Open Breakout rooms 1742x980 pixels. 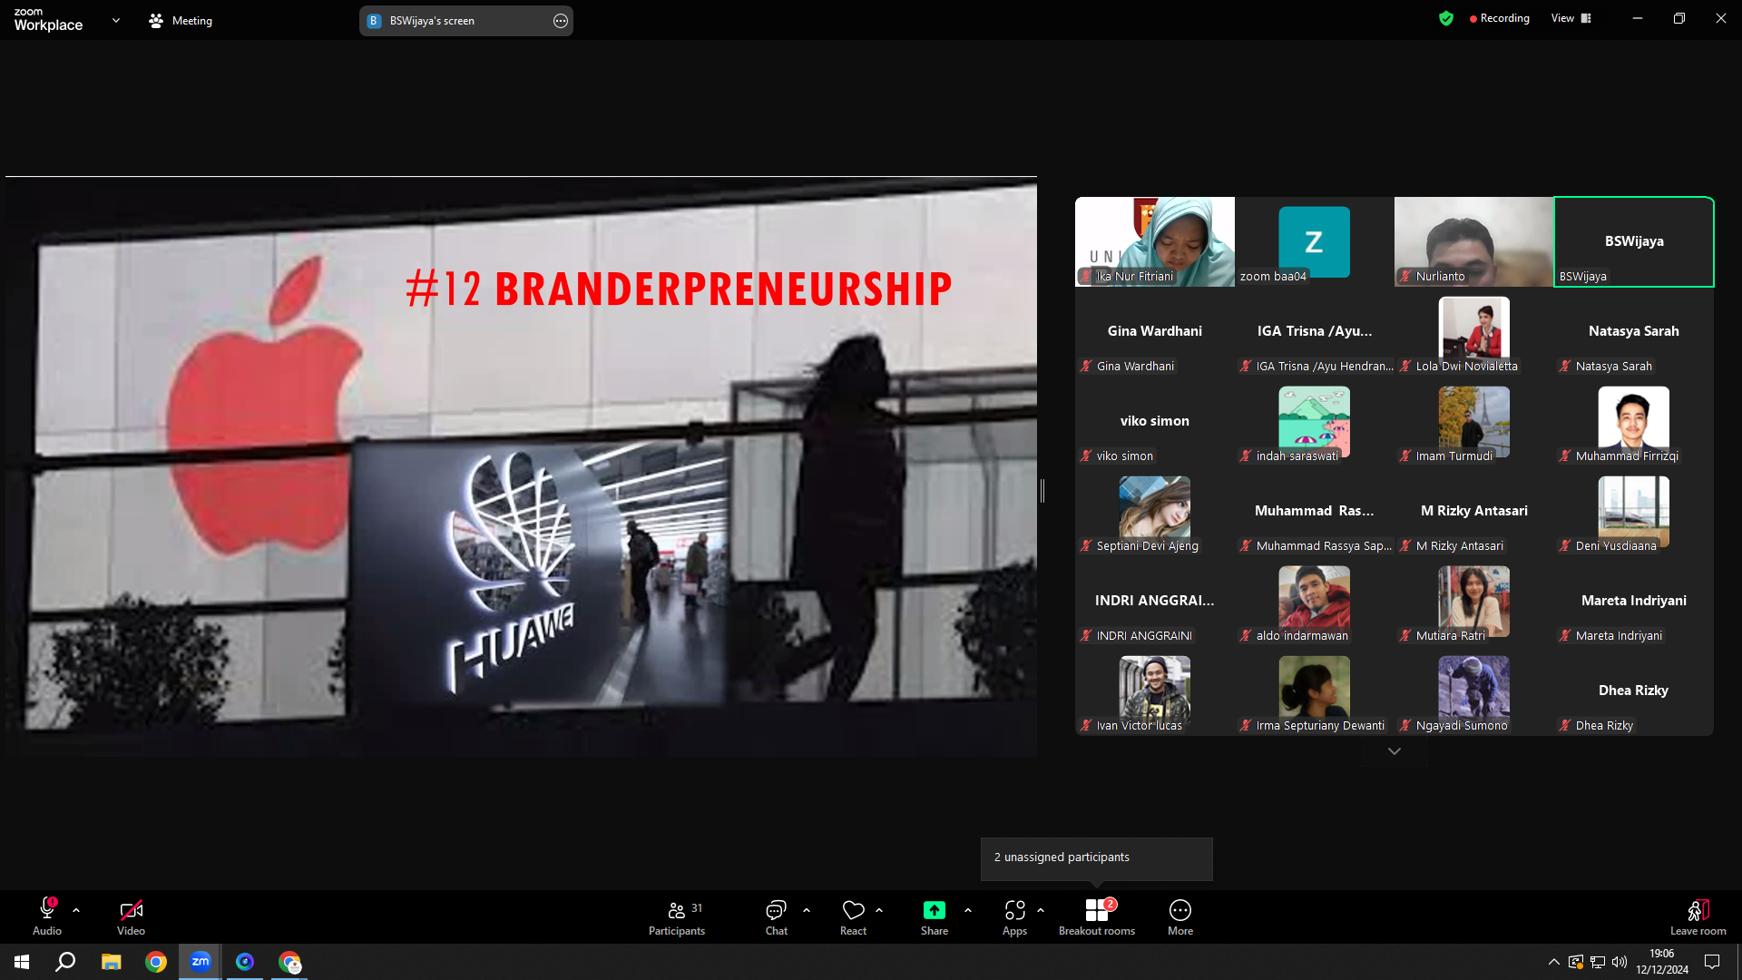click(x=1097, y=916)
